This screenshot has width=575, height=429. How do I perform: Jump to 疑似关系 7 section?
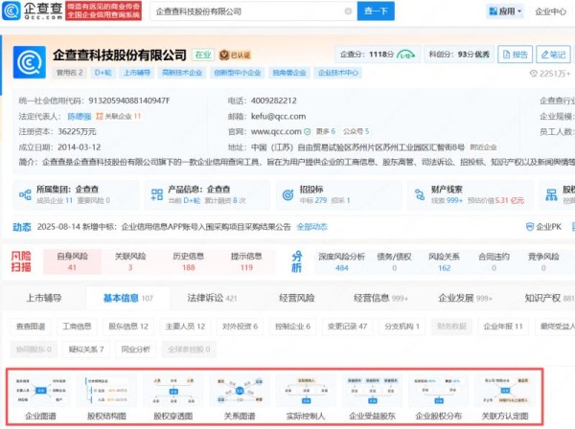pos(86,350)
